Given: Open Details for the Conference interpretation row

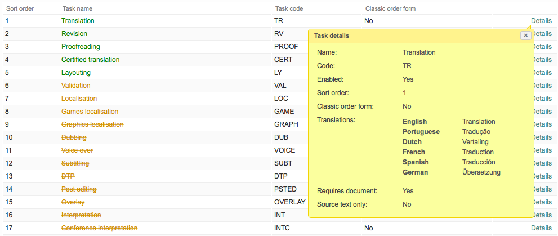Looking at the screenshot, I should pos(541,228).
